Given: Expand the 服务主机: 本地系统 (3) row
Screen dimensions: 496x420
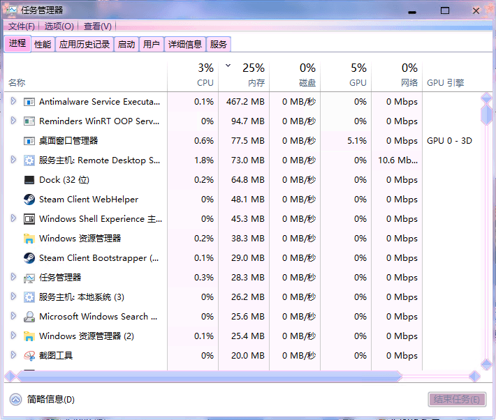Looking at the screenshot, I should (13, 297).
